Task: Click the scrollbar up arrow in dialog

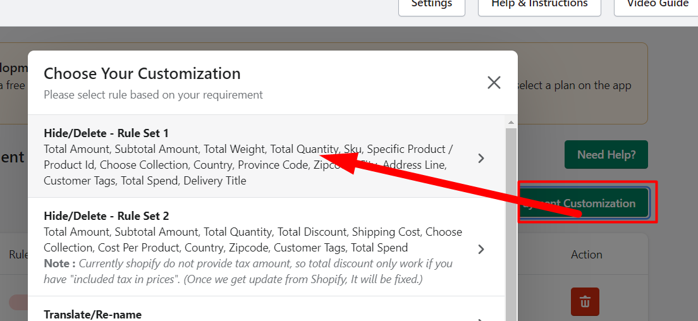Action: click(x=511, y=121)
